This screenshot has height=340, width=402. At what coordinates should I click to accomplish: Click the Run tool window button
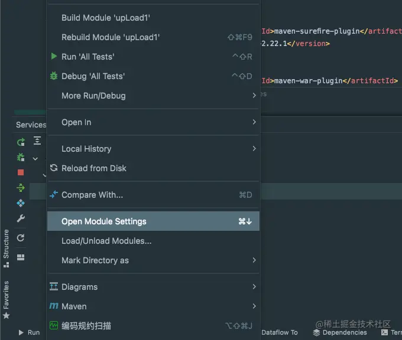point(29,333)
